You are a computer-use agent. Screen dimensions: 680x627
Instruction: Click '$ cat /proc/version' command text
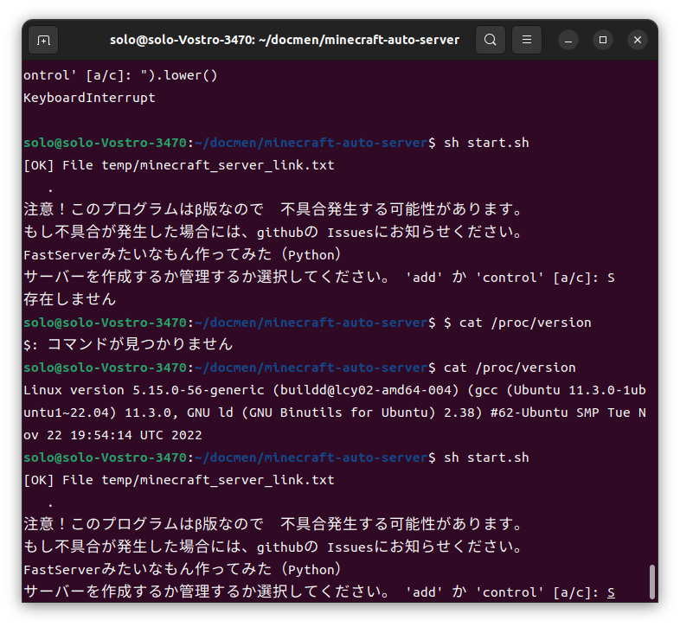pyautogui.click(x=517, y=323)
